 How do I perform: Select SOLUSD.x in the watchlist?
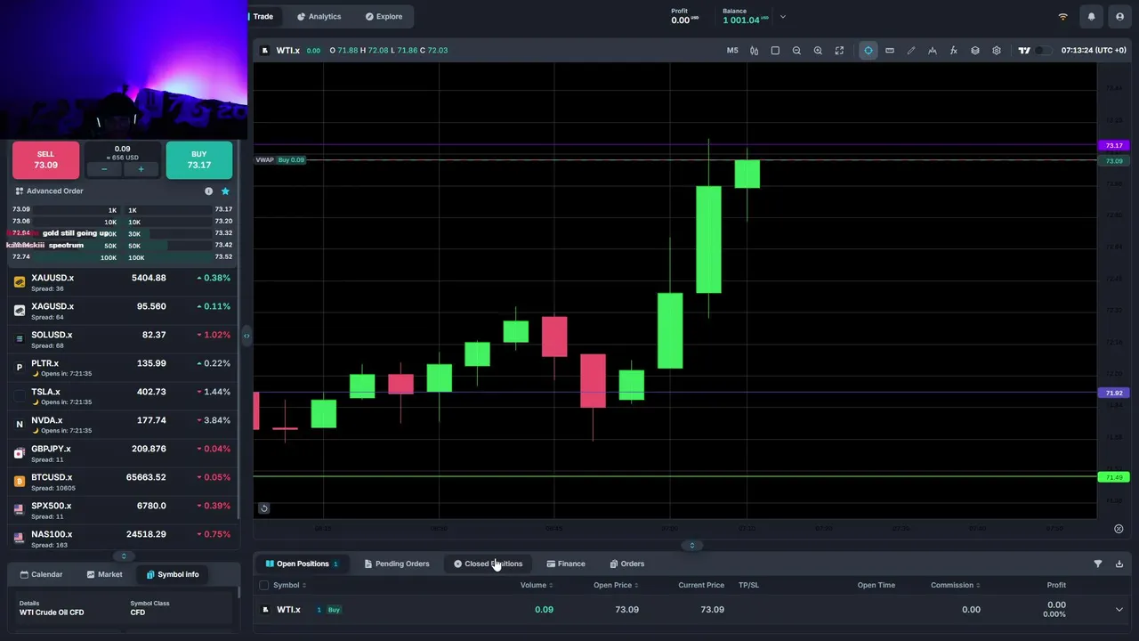[x=124, y=338]
